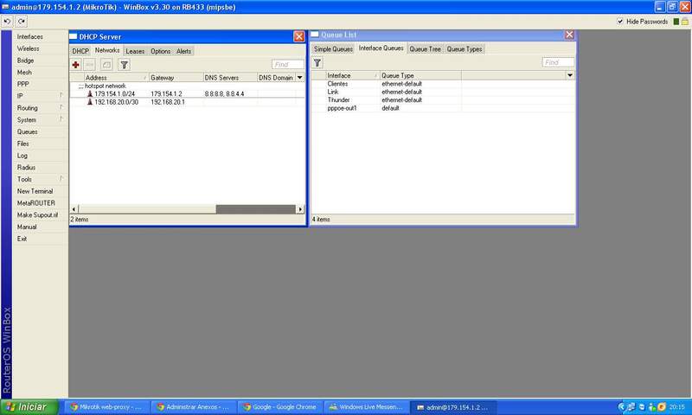Sort by DNS Servers column header

pos(230,78)
